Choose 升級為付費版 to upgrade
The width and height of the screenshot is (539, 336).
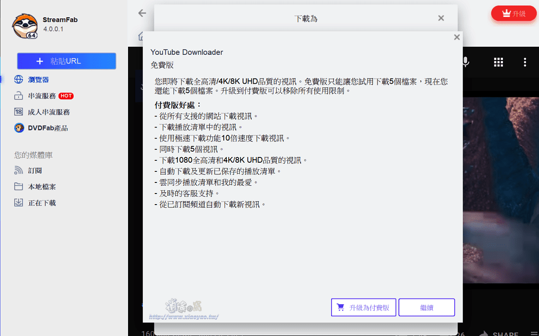tap(364, 307)
